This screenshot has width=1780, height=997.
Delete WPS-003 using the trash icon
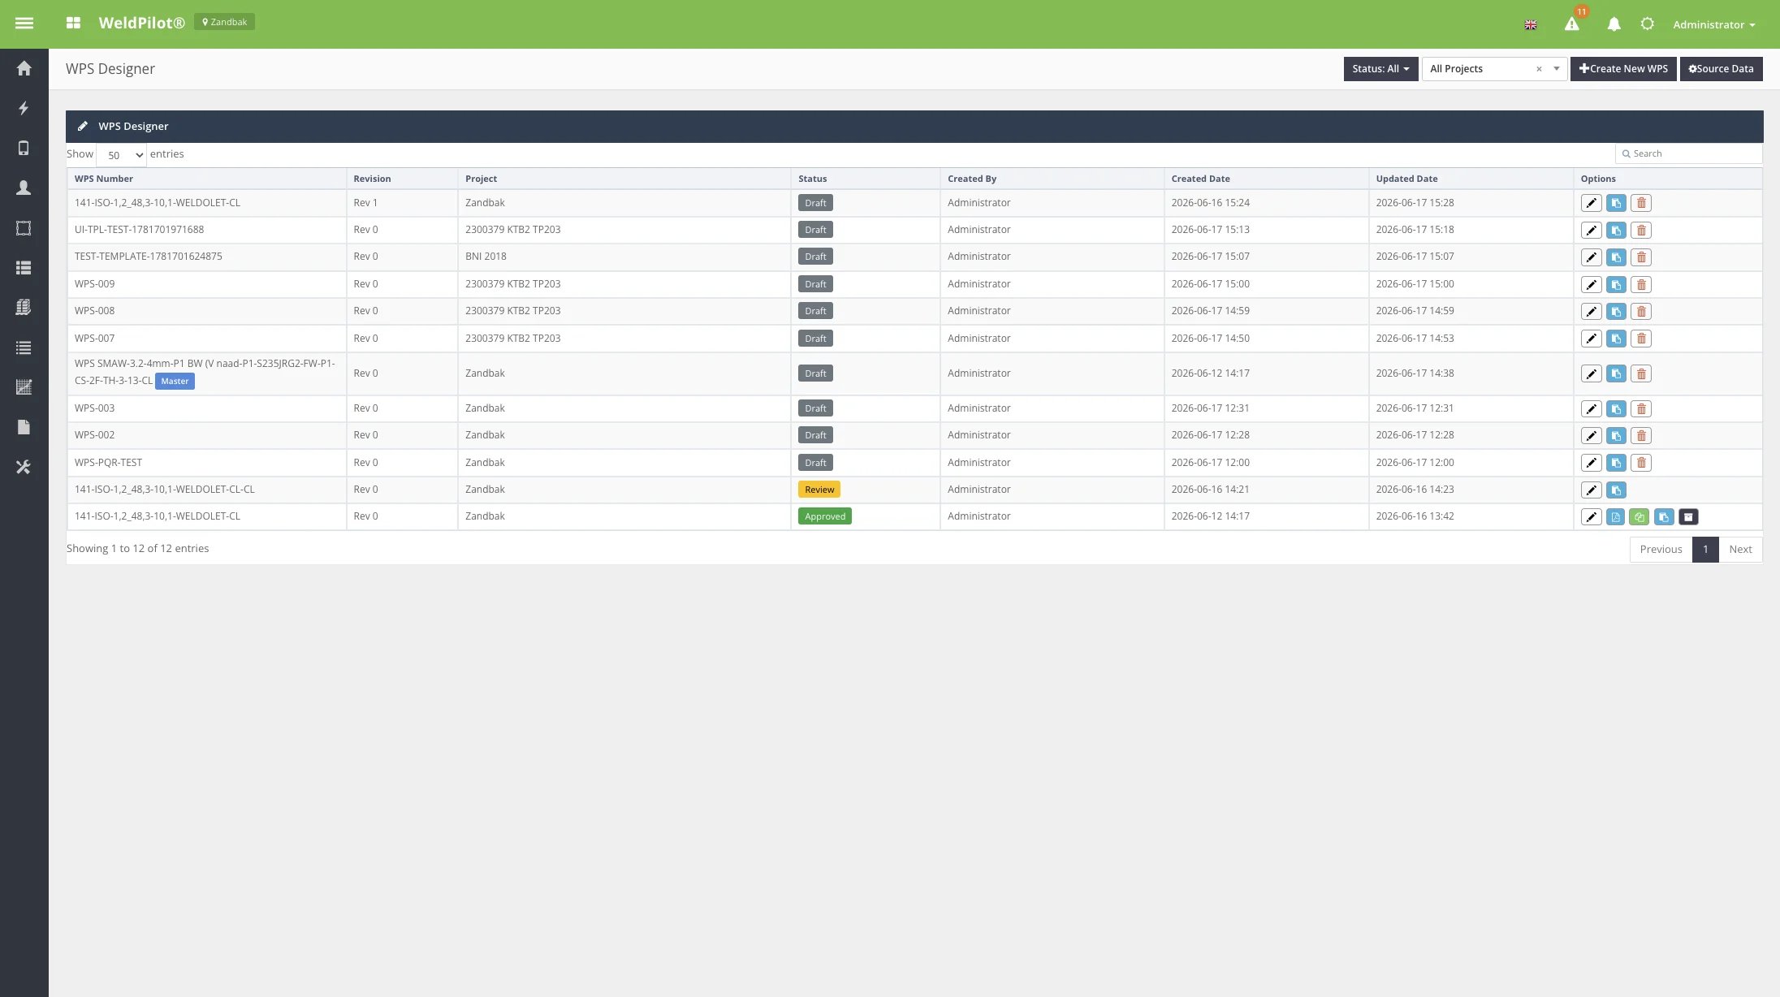click(1641, 409)
